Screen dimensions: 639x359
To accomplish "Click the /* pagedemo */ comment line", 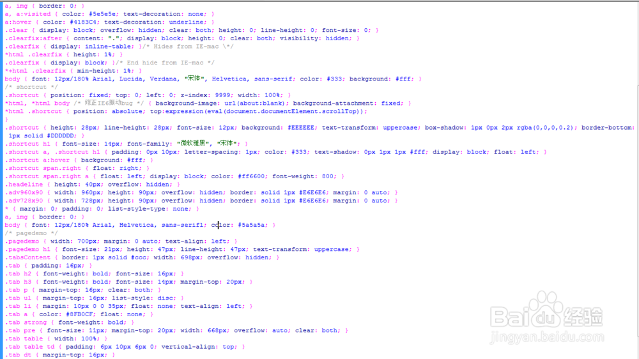I will (31, 233).
